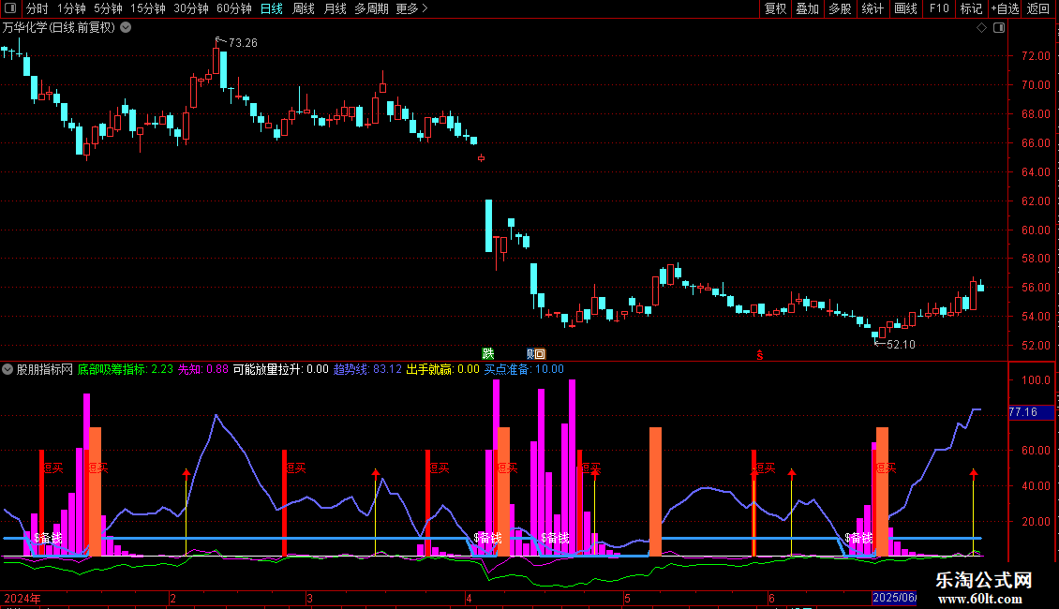Click the 趋势线: 83.12 label
This screenshot has width=1059, height=609.
coord(367,369)
